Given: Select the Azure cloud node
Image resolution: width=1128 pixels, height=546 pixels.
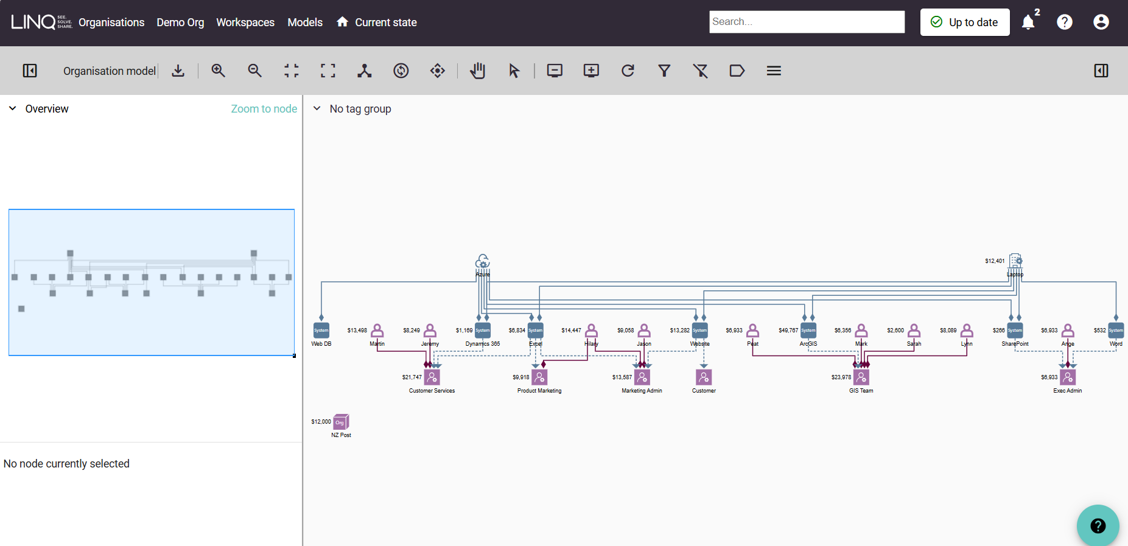Looking at the screenshot, I should click(483, 262).
